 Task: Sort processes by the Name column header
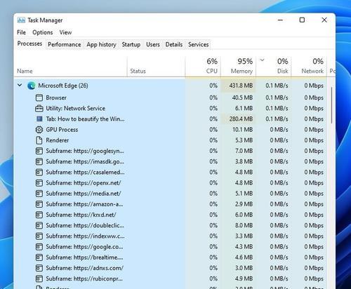[x=70, y=67]
